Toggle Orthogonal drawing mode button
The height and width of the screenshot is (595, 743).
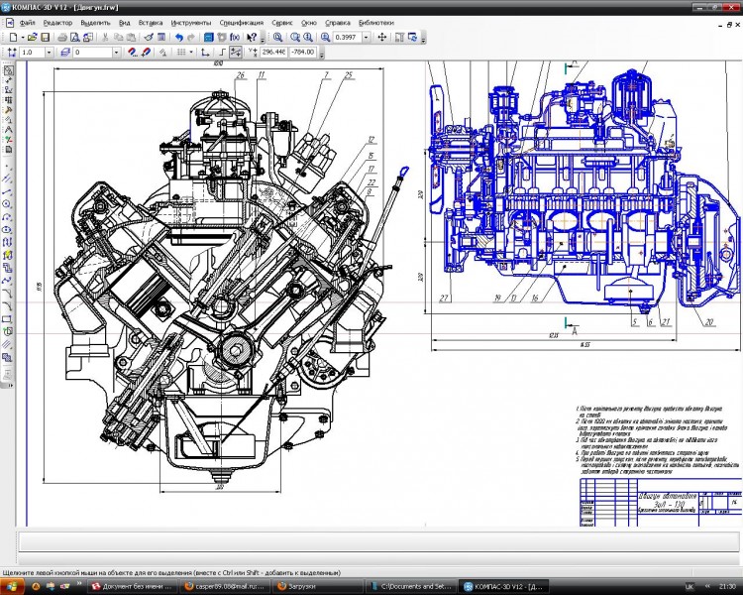tap(222, 53)
